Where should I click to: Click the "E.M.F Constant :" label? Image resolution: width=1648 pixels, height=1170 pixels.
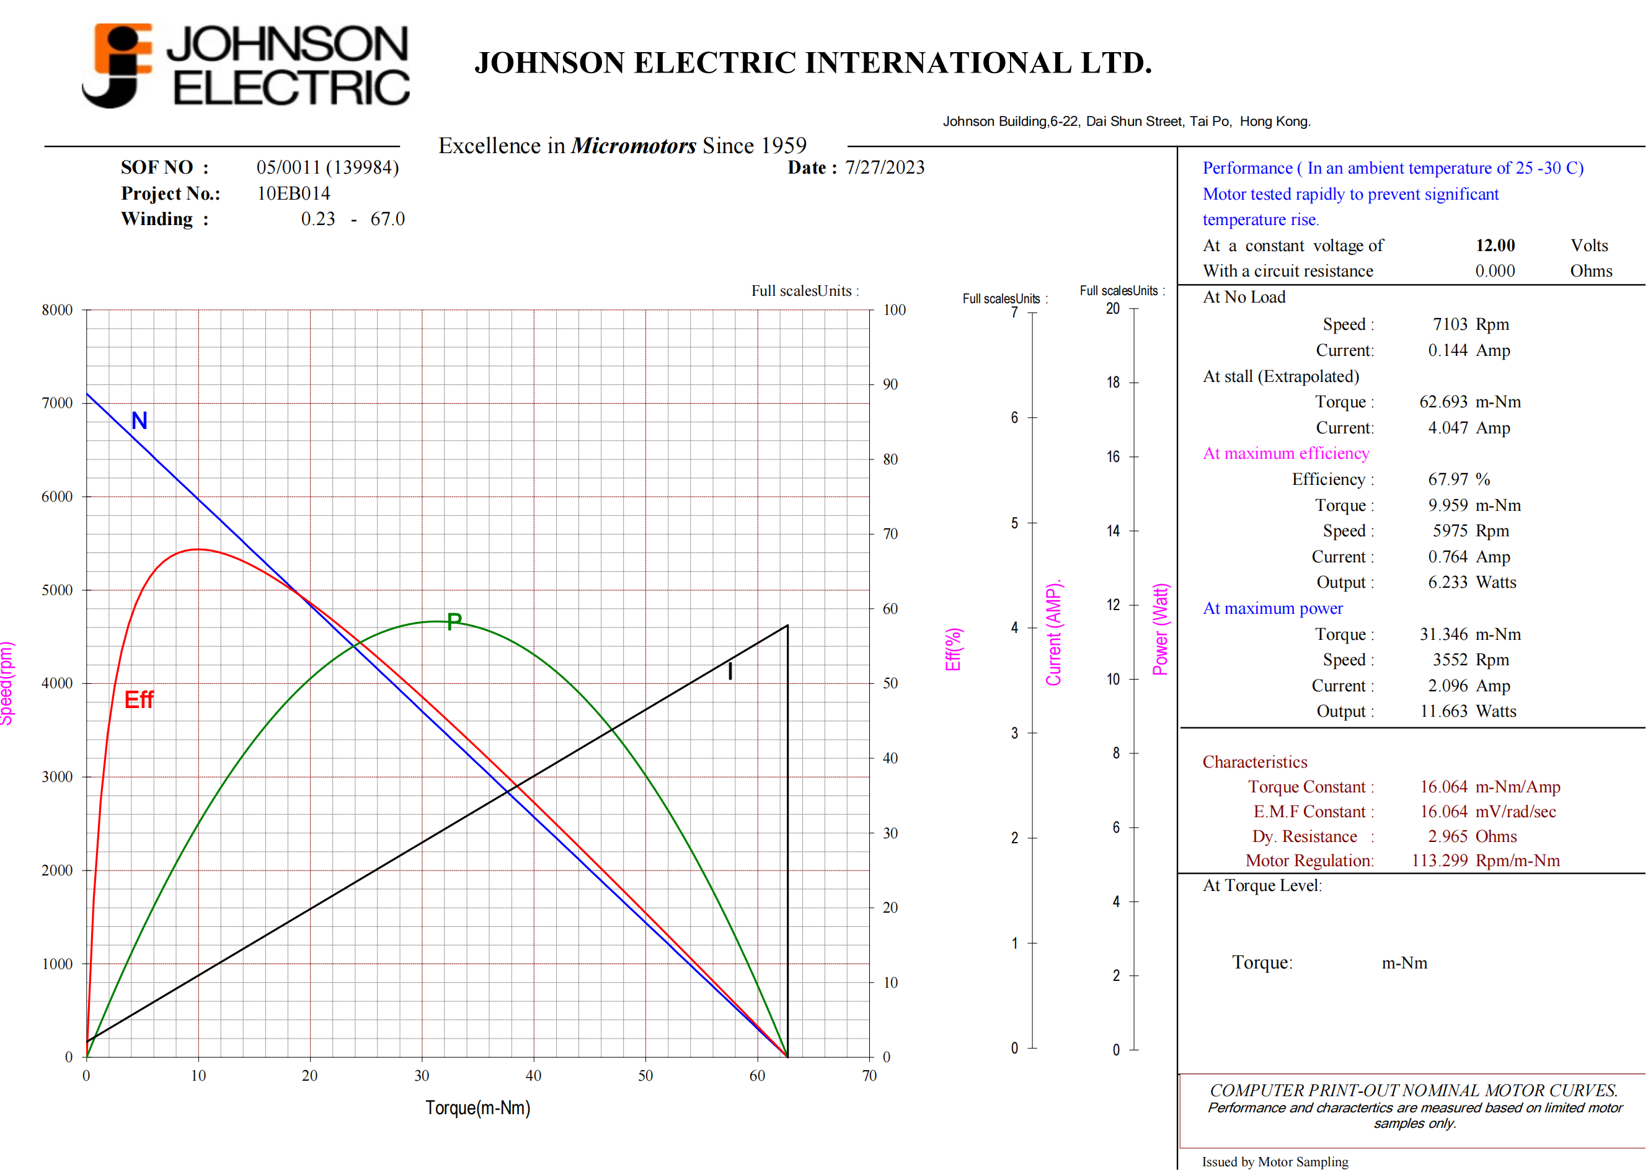(1314, 812)
